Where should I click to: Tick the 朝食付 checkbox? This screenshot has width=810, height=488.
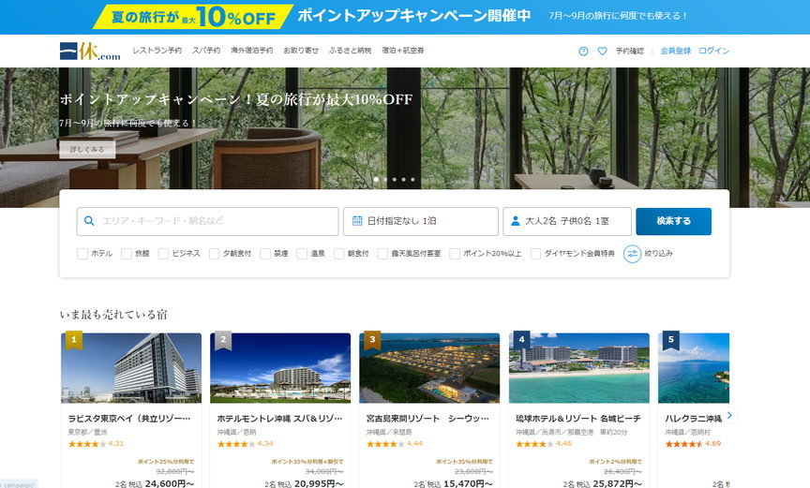(x=338, y=253)
